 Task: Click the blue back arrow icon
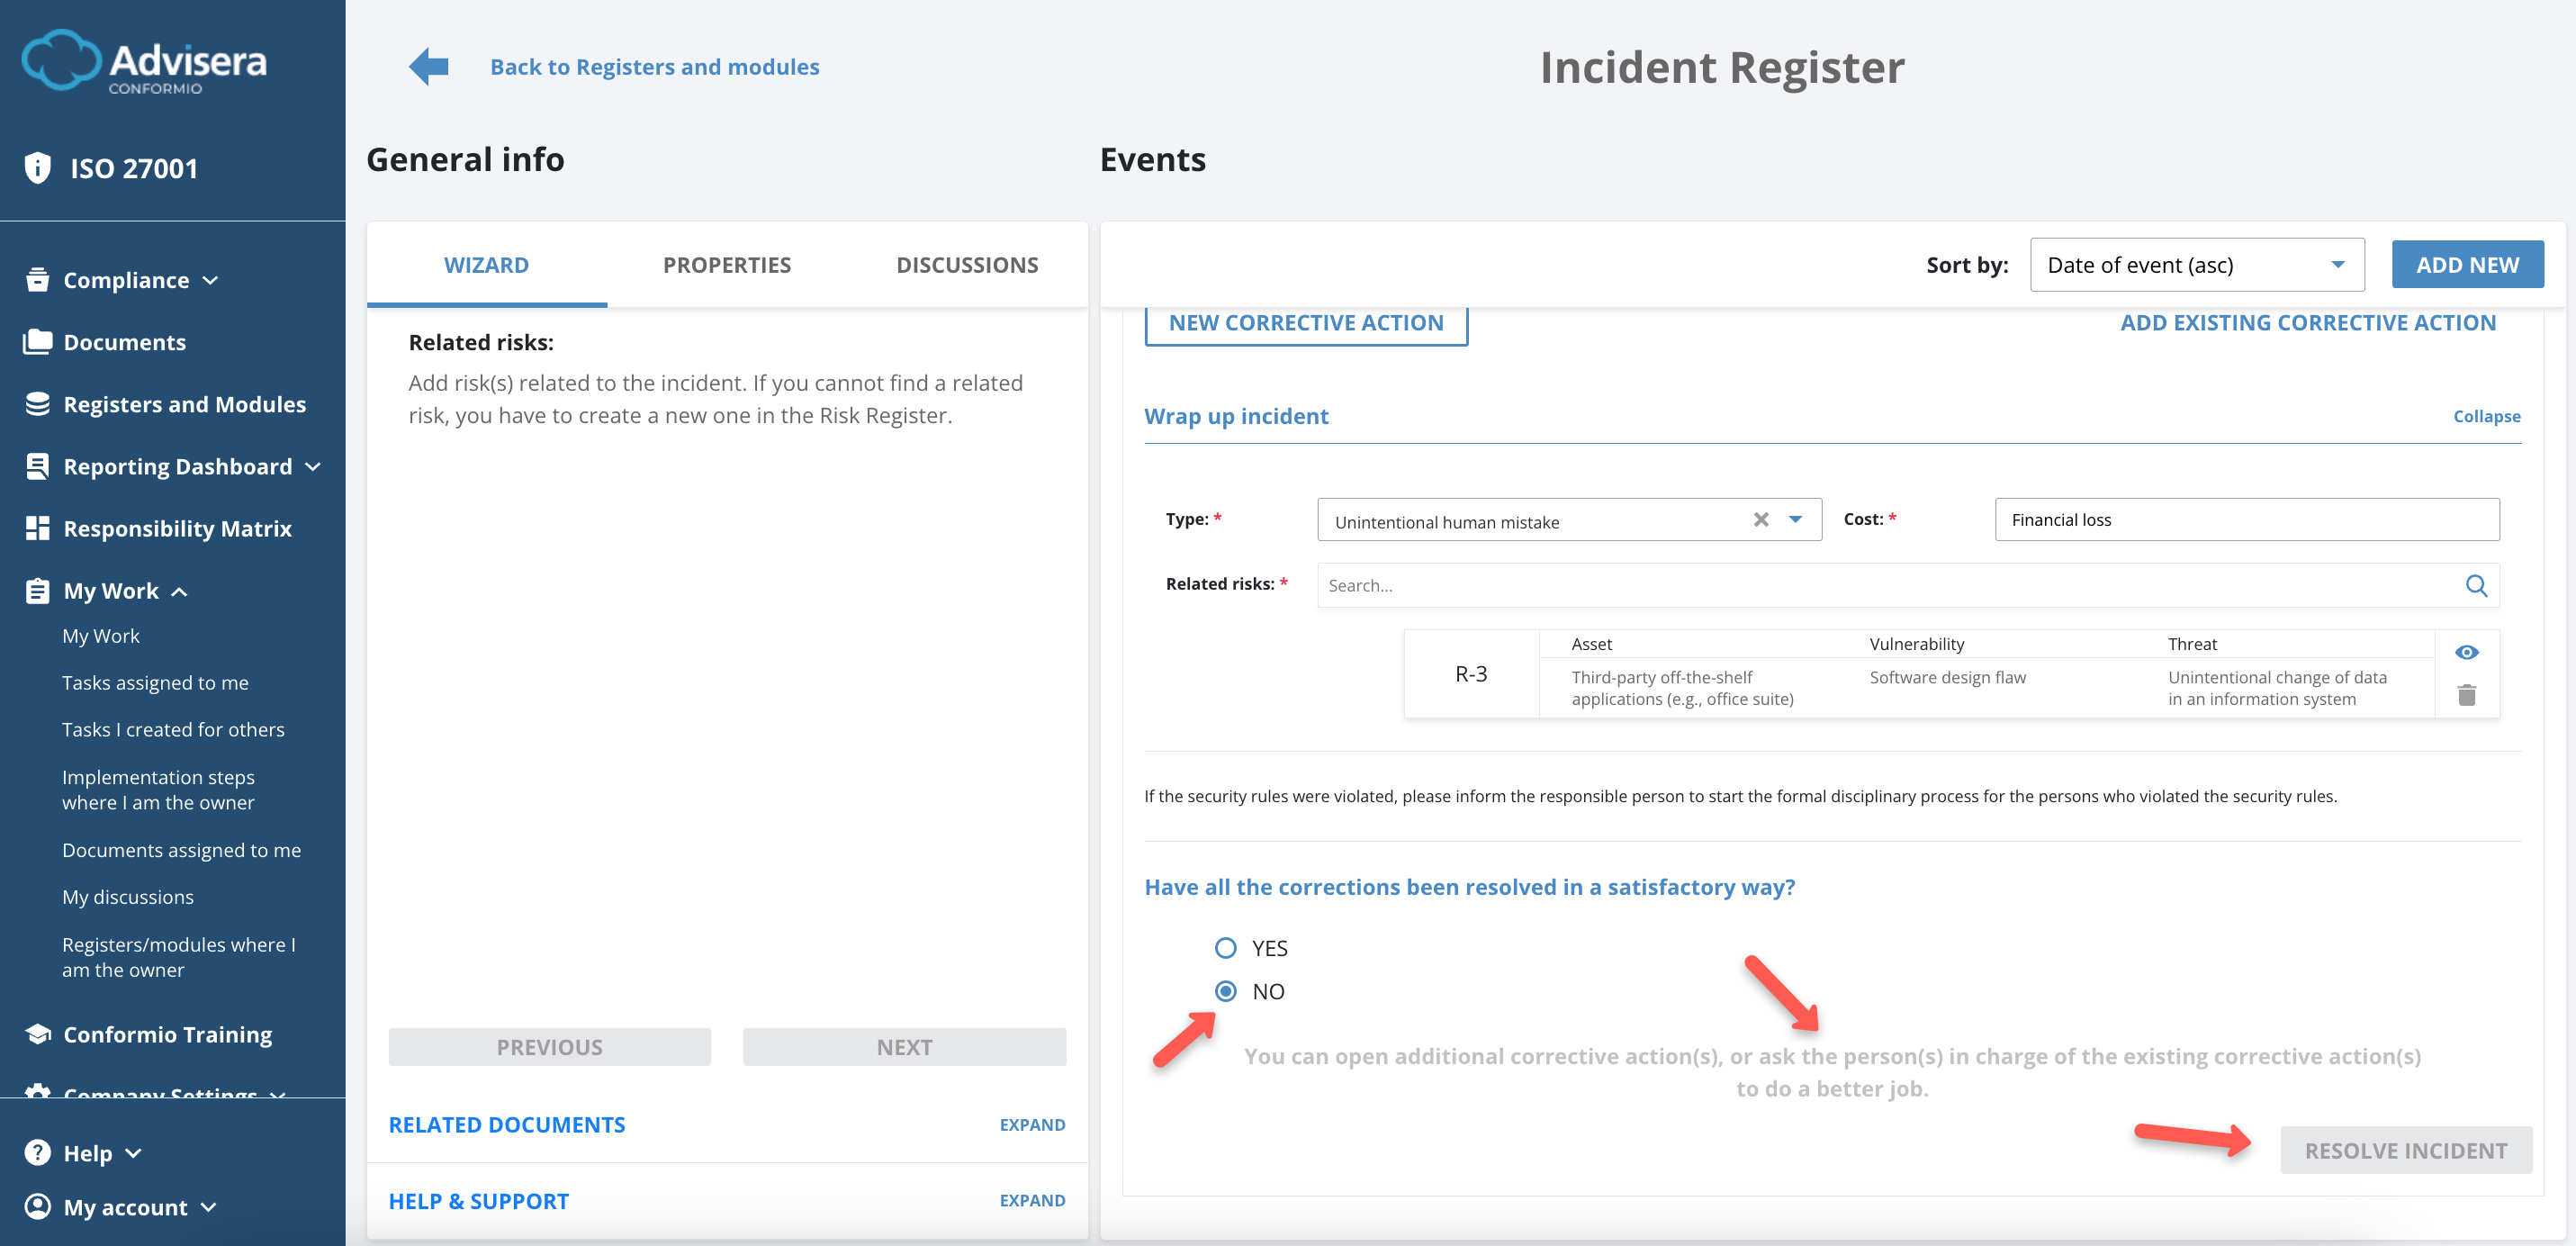[x=428, y=66]
